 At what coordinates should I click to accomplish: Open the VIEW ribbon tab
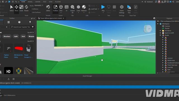[x=51, y=2]
